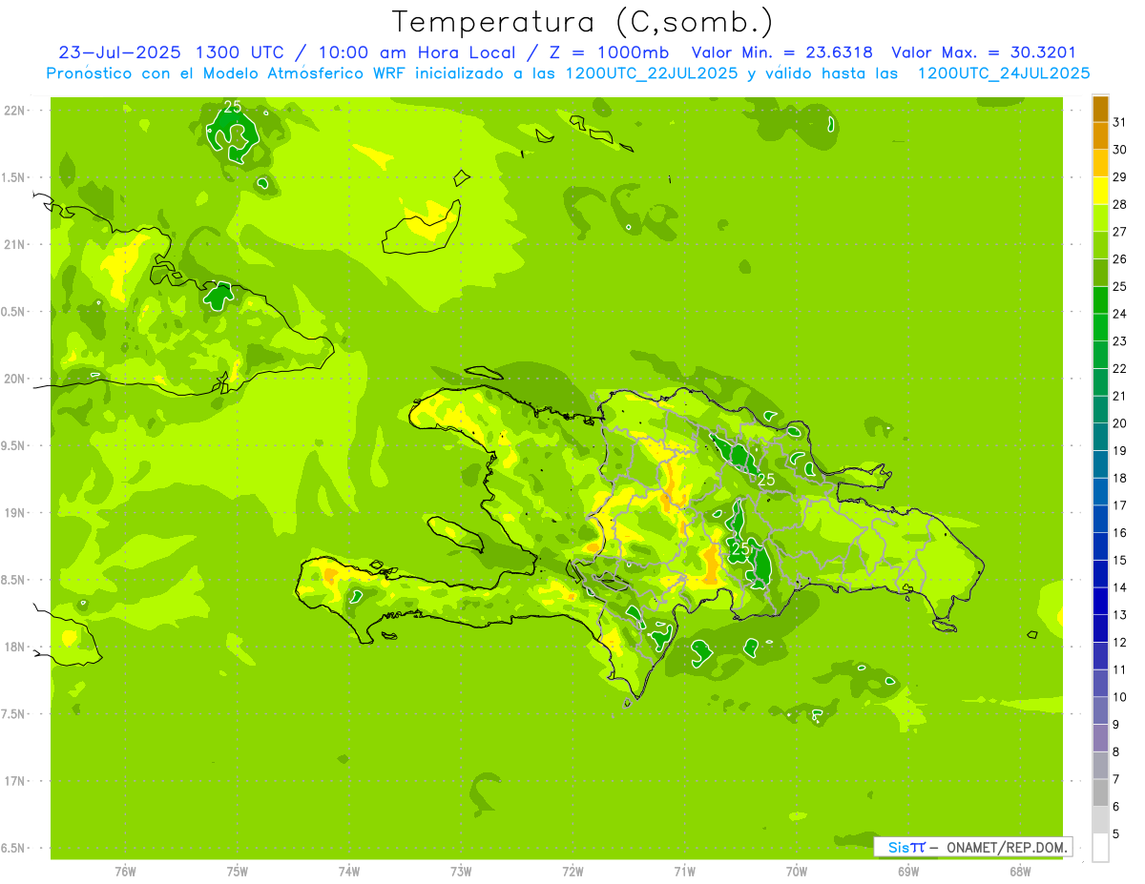Click the 9.5N latitude label
The width and height of the screenshot is (1145, 884).
tap(13, 445)
